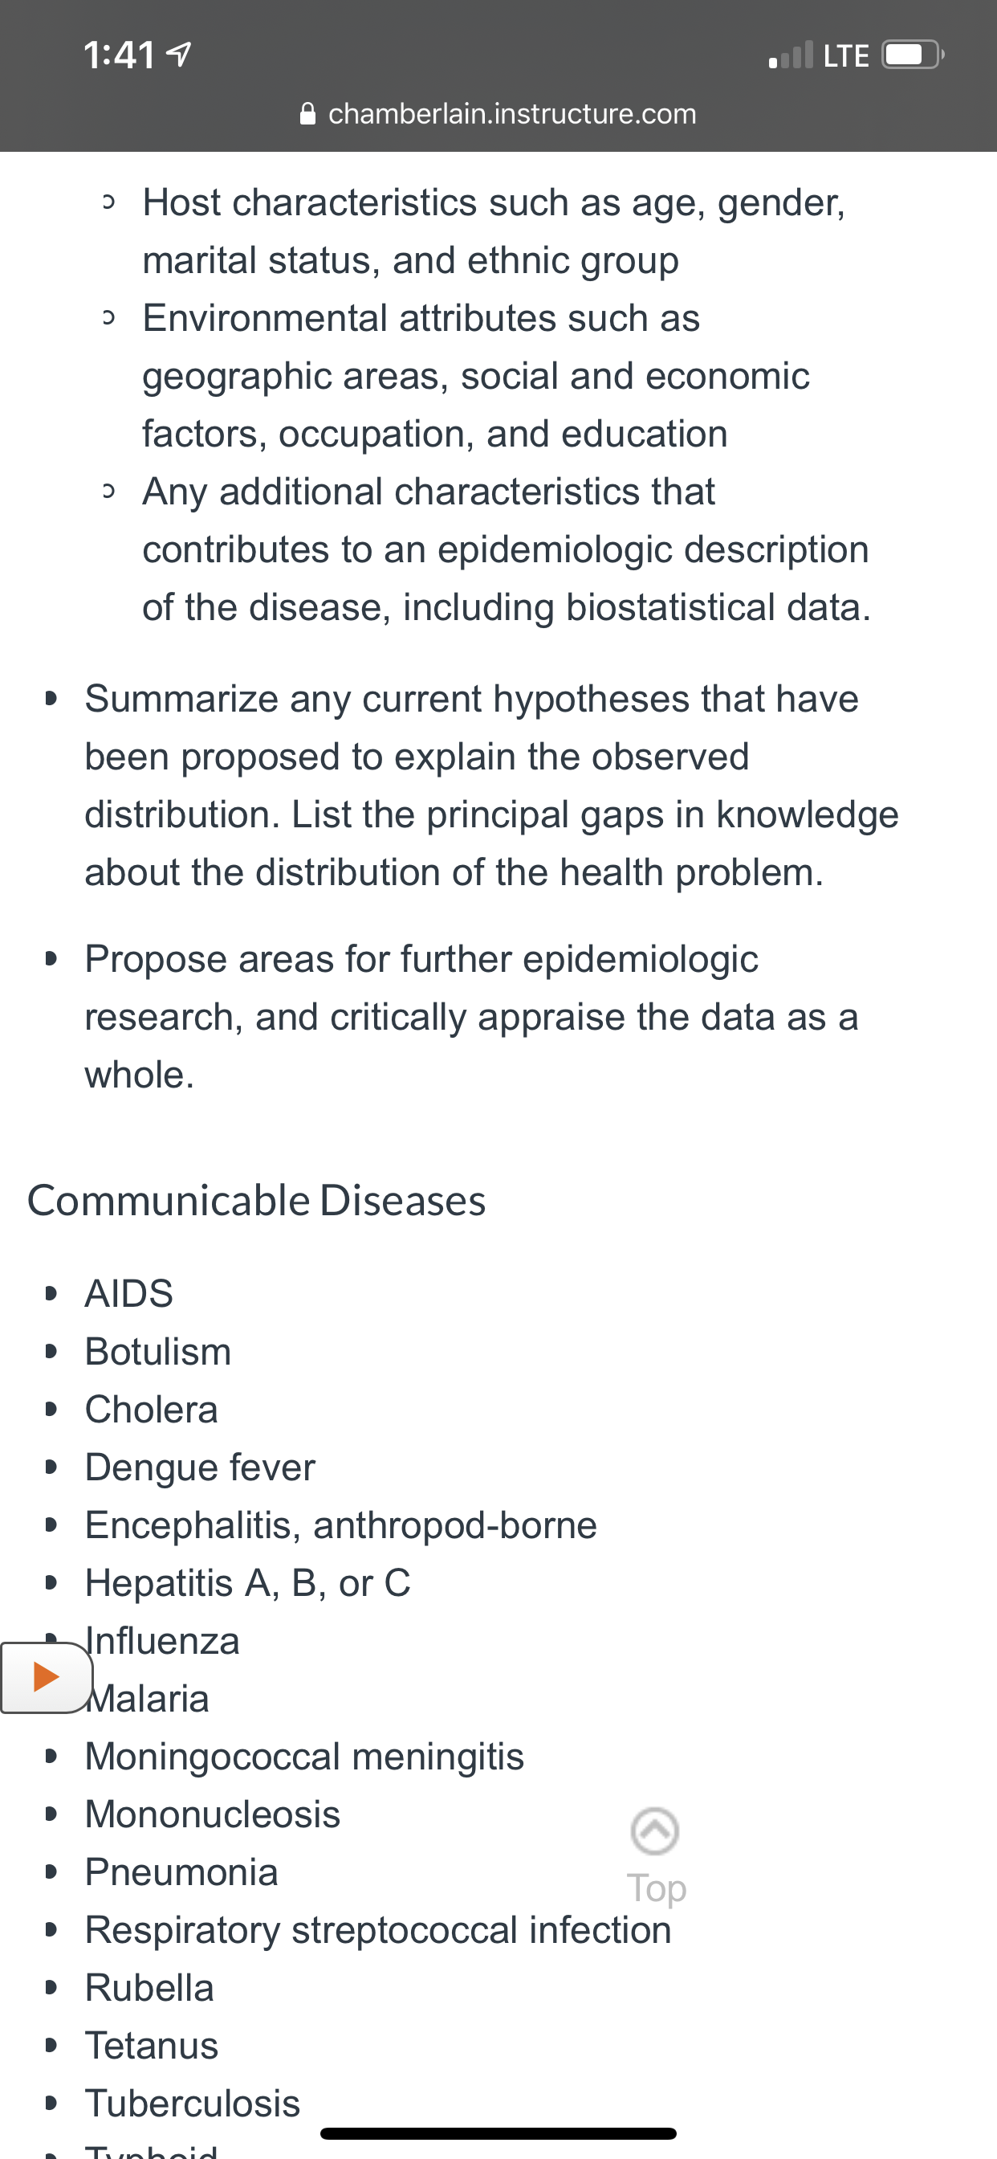Tap the Mononucleosis list item

pyautogui.click(x=213, y=1814)
